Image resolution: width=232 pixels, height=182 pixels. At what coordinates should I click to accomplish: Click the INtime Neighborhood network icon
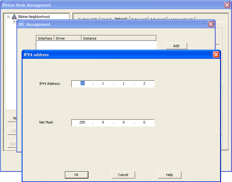[14, 17]
